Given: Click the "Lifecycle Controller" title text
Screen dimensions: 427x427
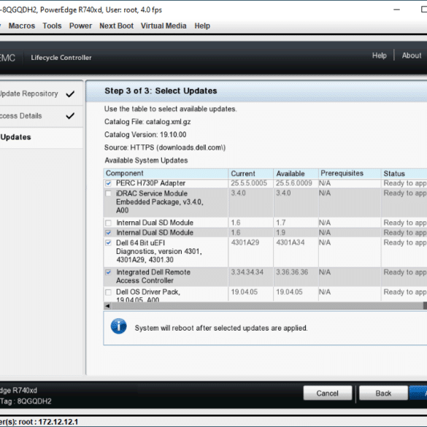Looking at the screenshot, I should click(x=61, y=58).
